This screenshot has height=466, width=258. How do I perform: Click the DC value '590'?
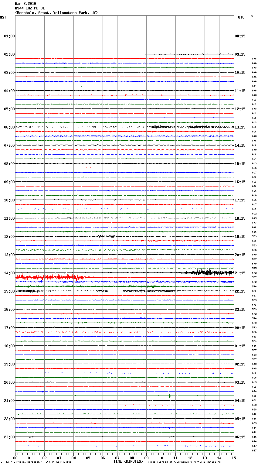(254, 241)
